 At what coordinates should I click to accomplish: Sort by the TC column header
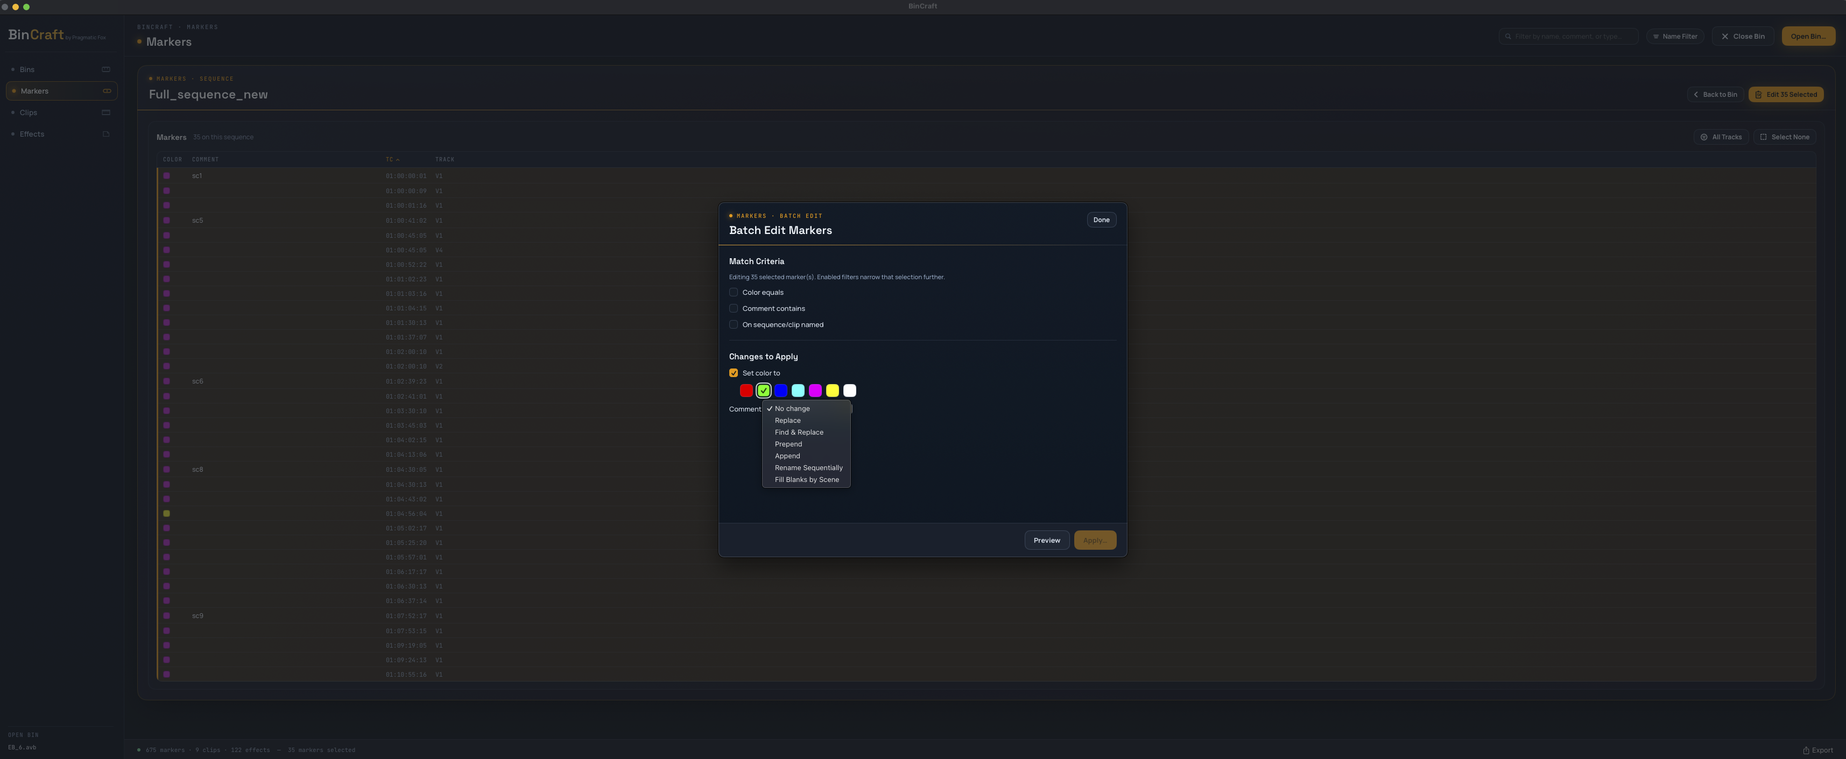392,160
